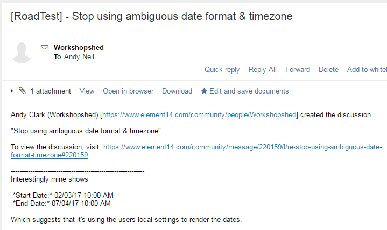The height and width of the screenshot is (230, 387).
Task: Click recipient name Andy Neil
Action: click(79, 56)
